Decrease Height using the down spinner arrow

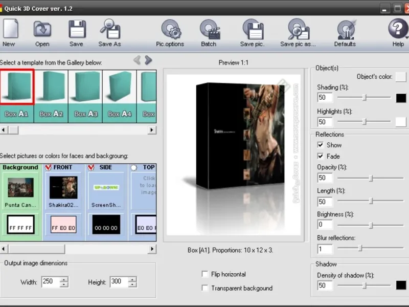click(x=132, y=285)
